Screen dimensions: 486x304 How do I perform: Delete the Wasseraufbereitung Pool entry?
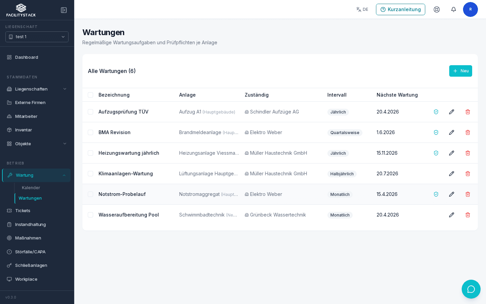[468, 215]
